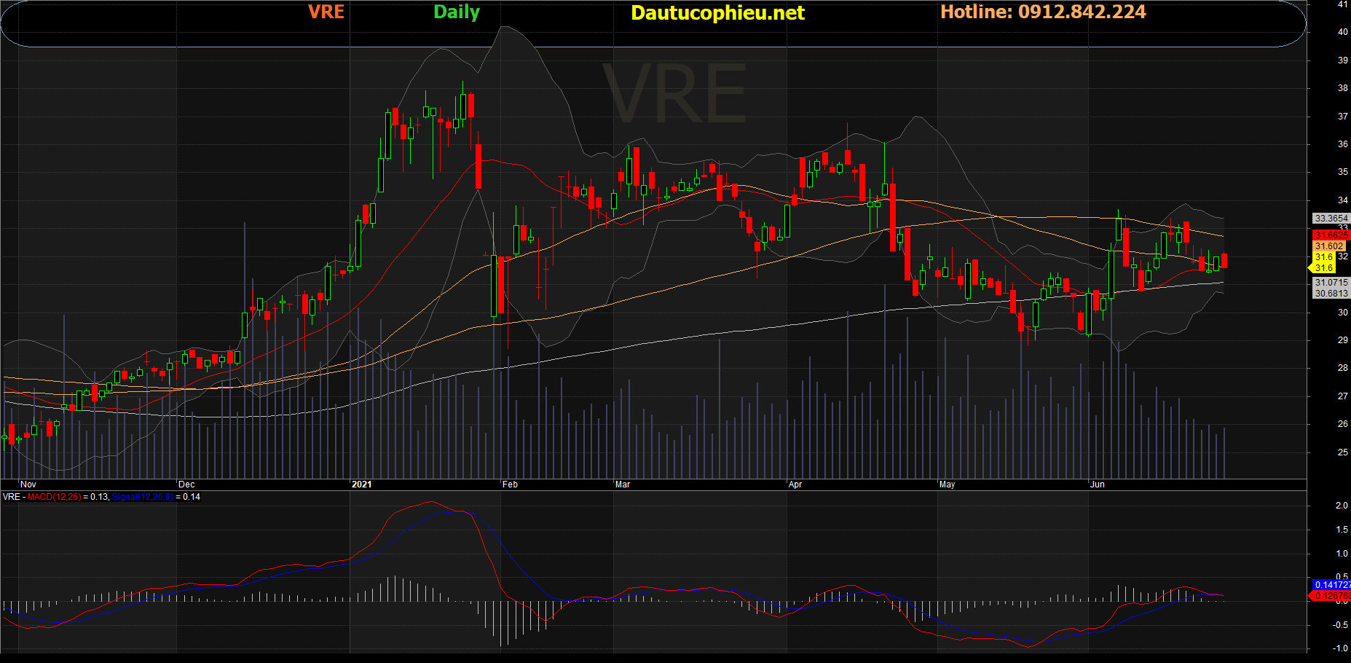The image size is (1351, 663).
Task: Click the 2021 year marker on time axis
Action: [x=361, y=484]
